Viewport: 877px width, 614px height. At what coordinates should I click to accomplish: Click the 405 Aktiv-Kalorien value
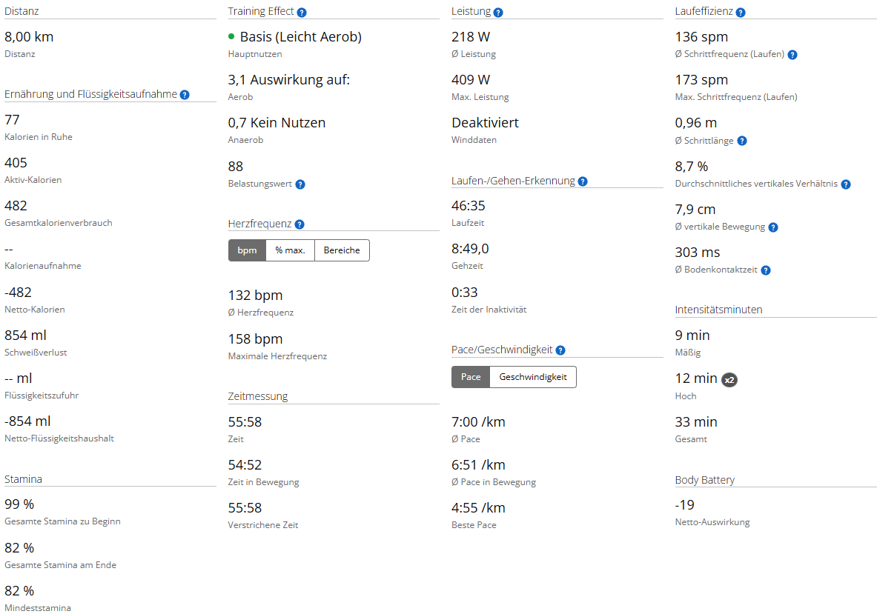pos(16,163)
